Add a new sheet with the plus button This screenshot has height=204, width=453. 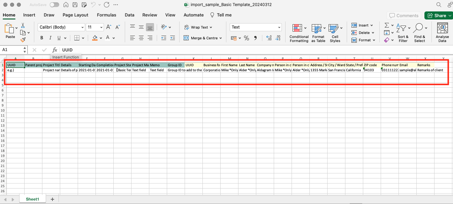(x=52, y=199)
